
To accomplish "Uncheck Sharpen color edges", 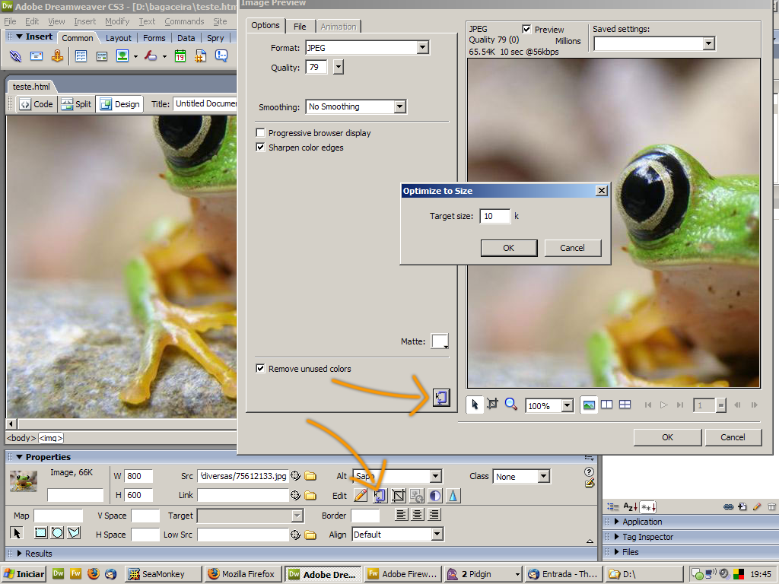I will (x=260, y=147).
